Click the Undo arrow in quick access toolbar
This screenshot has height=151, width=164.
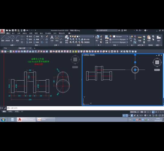point(27,31)
